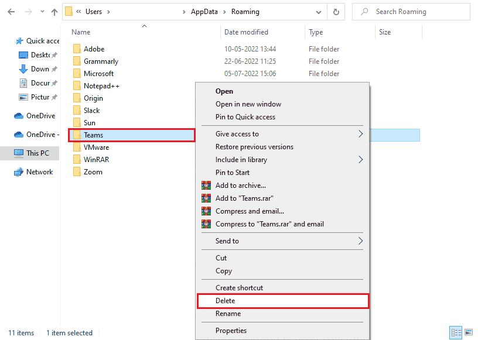Select Users in the address path
This screenshot has height=340, width=478.
tap(94, 12)
